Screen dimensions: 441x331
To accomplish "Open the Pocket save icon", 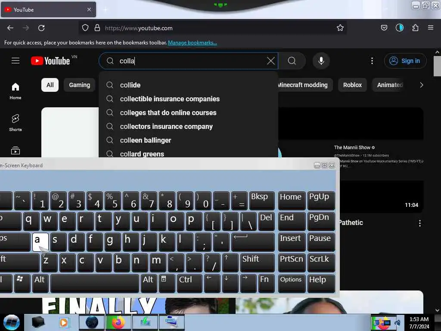I will click(384, 28).
